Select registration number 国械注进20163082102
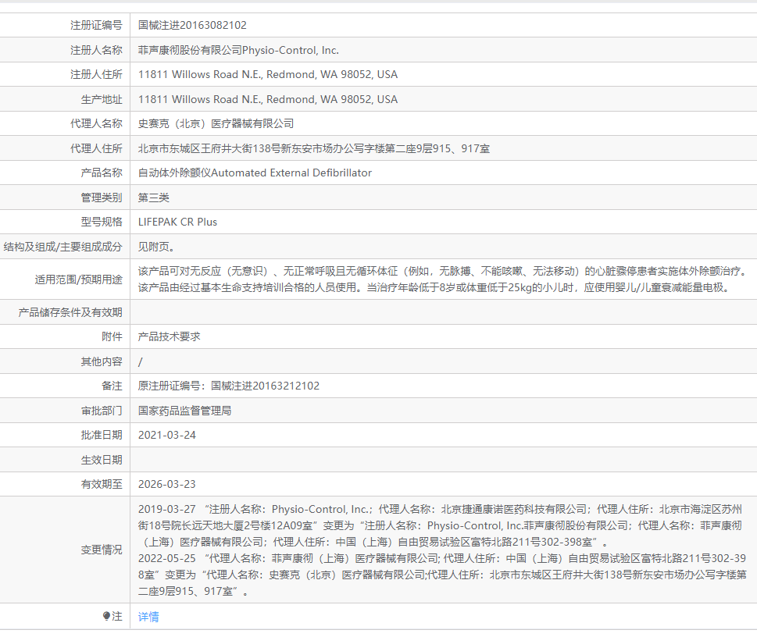757x637 pixels. 192,25
